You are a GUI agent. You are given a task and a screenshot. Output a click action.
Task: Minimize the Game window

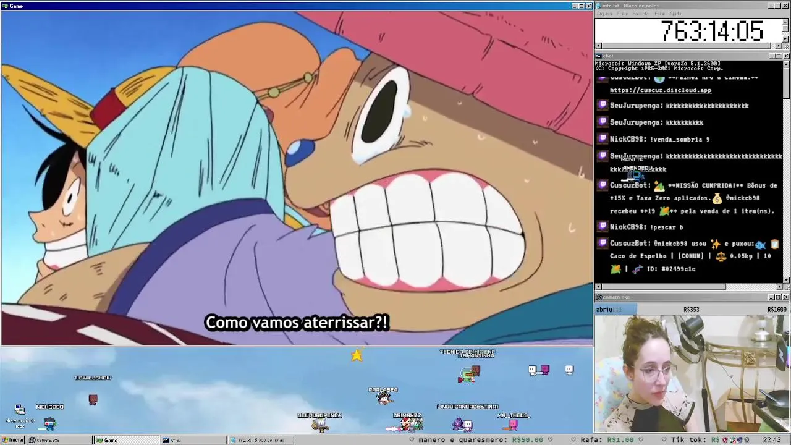pyautogui.click(x=574, y=6)
